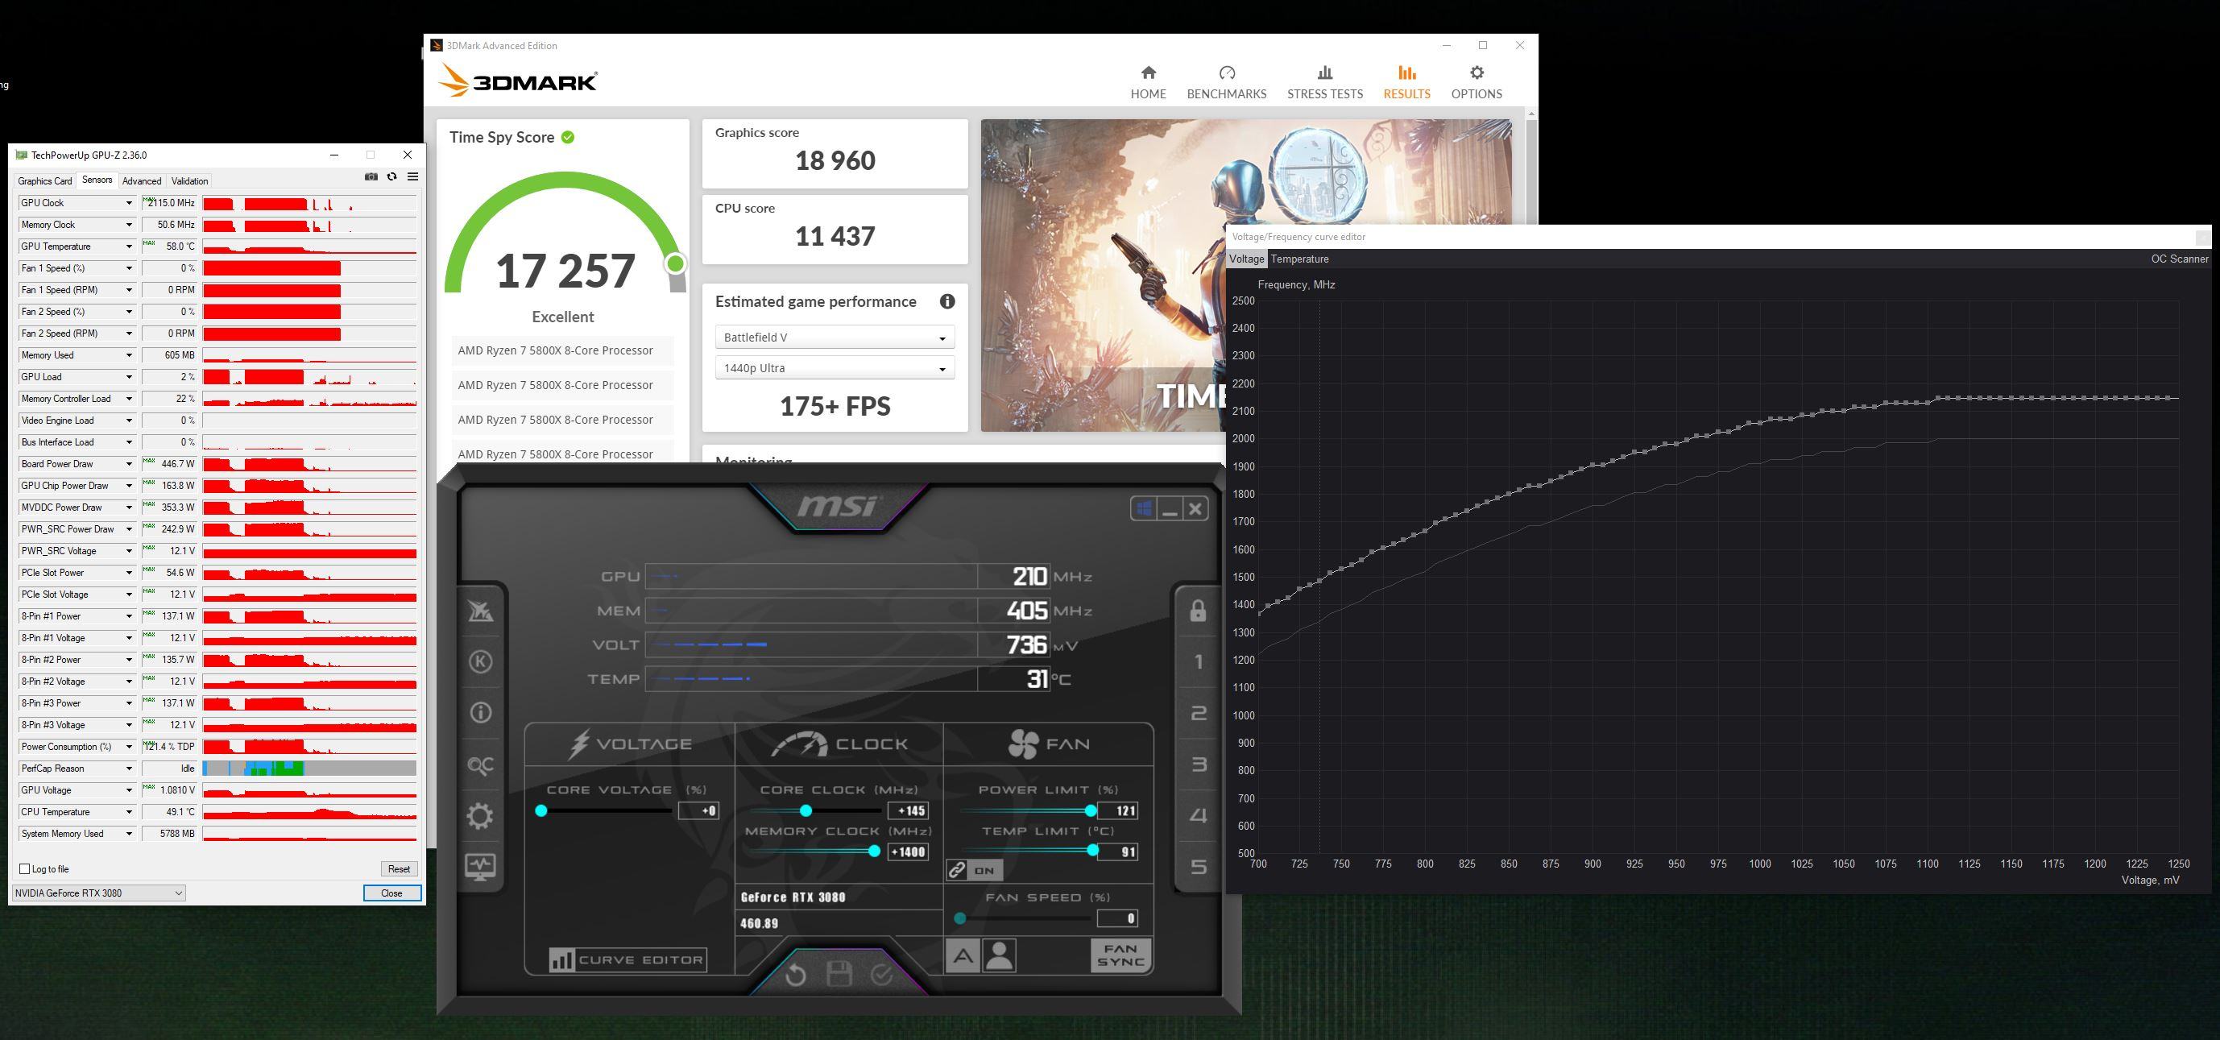The width and height of the screenshot is (2220, 1040).
Task: Open NVIDIA GeForce RTX 3080 device dropdown
Action: pyautogui.click(x=99, y=893)
